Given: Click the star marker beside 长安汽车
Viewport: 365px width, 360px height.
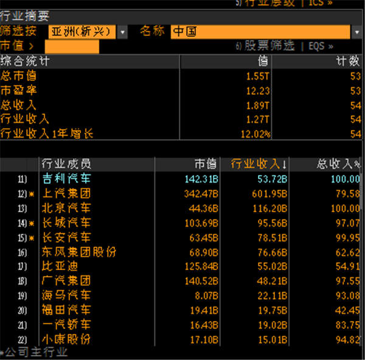Looking at the screenshot, I should click(32, 238).
